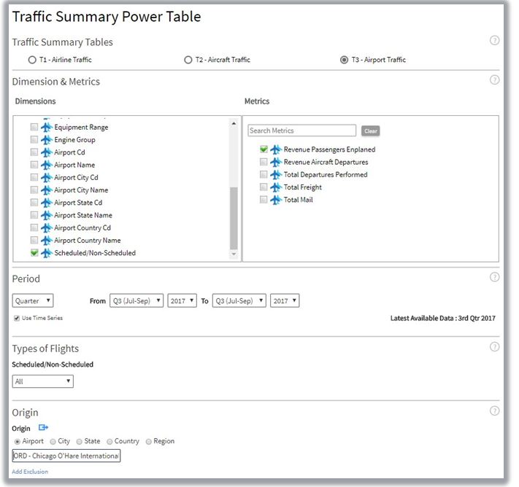Choose the Country origin type option

(110, 442)
